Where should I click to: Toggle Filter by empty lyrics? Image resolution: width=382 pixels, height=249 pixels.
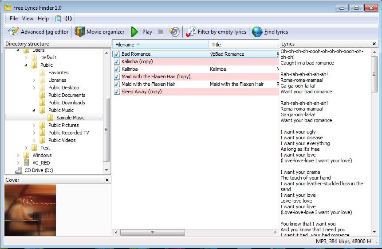(x=216, y=32)
